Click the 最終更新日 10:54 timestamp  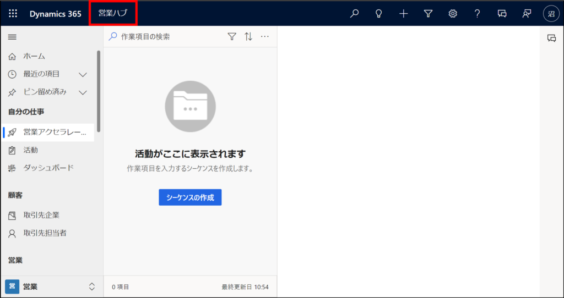pyautogui.click(x=245, y=287)
